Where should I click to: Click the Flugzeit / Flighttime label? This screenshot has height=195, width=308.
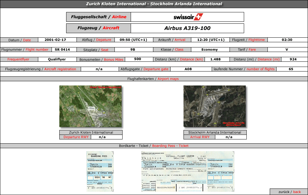point(248,40)
